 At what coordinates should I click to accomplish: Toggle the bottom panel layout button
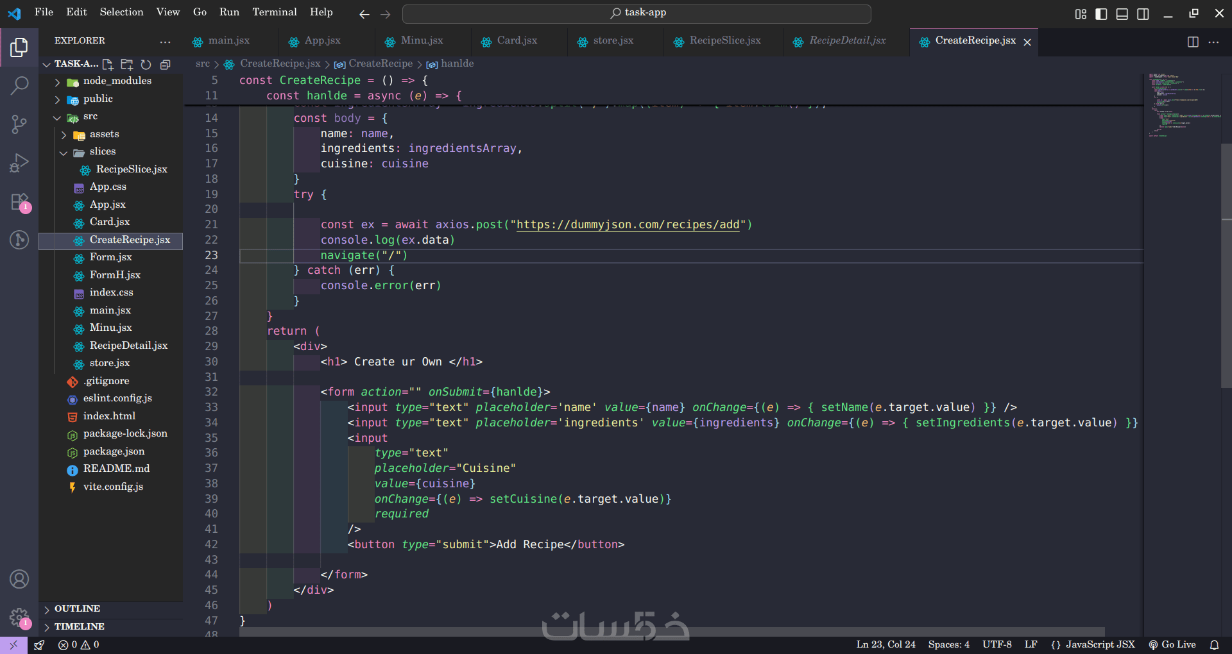click(1122, 13)
